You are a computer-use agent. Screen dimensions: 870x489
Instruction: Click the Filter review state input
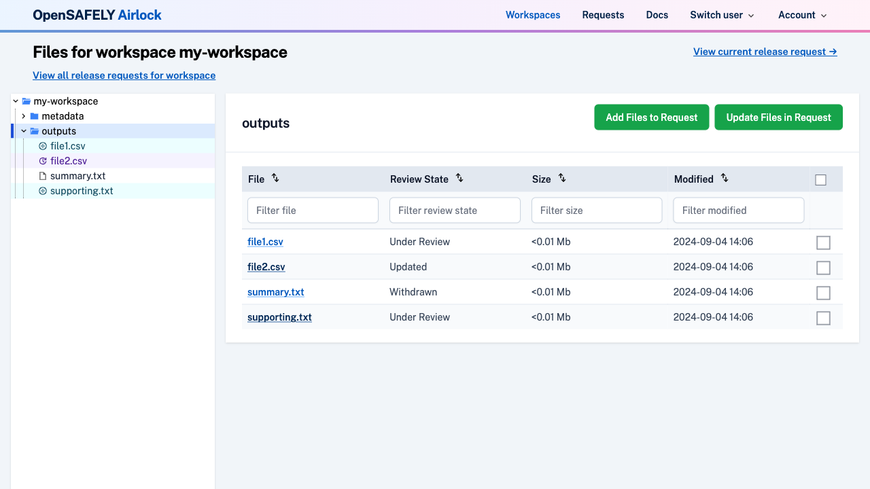pos(455,211)
